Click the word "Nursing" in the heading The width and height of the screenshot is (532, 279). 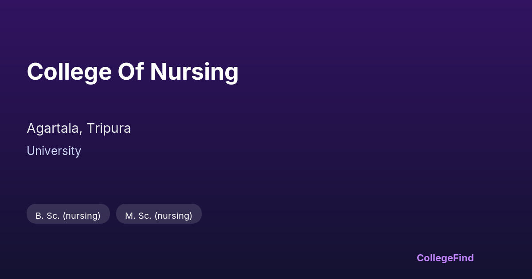194,72
